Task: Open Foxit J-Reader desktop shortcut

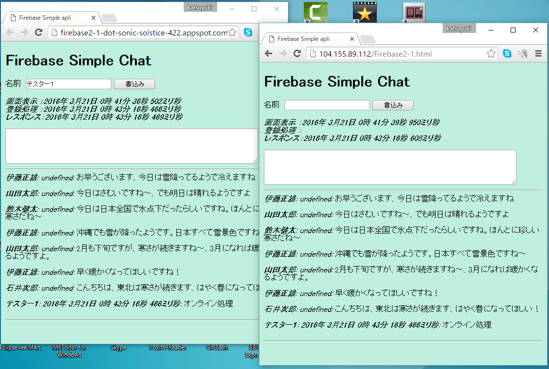Action: pos(168,347)
